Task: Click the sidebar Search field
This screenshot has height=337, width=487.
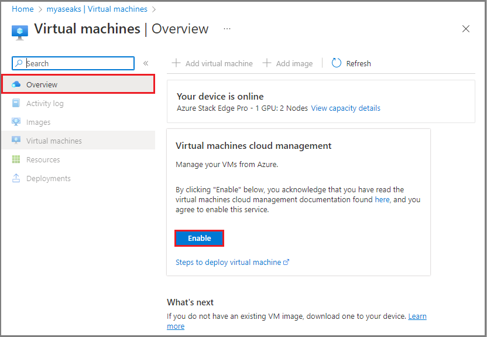Action: (x=73, y=63)
